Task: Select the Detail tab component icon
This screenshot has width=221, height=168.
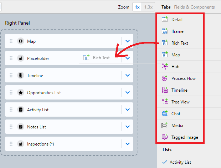Action: click(165, 20)
